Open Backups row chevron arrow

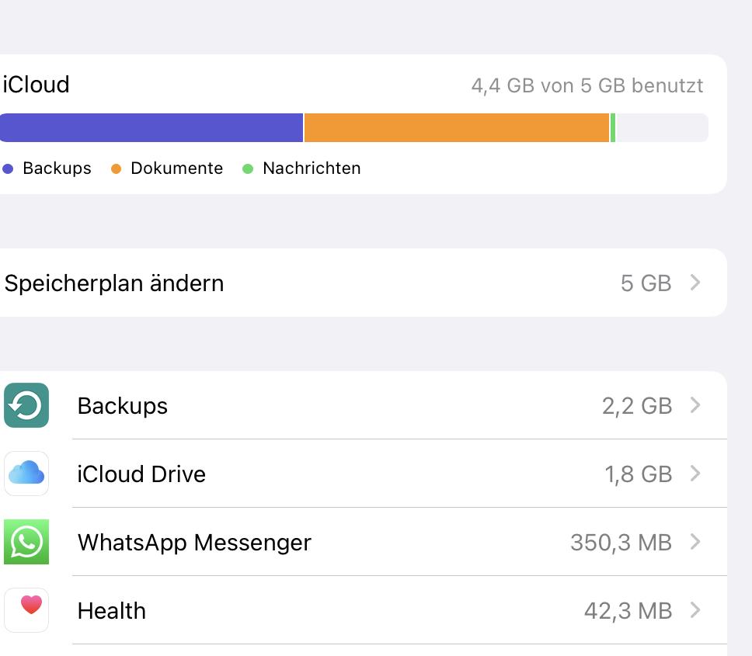tap(695, 405)
